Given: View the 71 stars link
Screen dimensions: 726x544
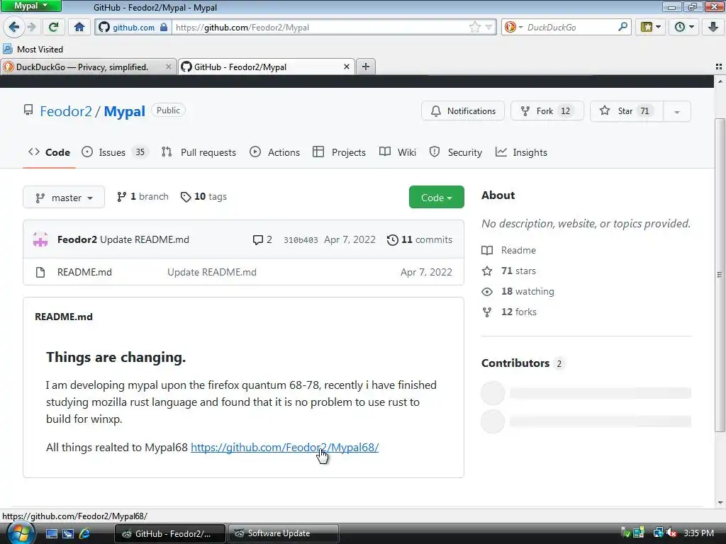Looking at the screenshot, I should [x=509, y=271].
